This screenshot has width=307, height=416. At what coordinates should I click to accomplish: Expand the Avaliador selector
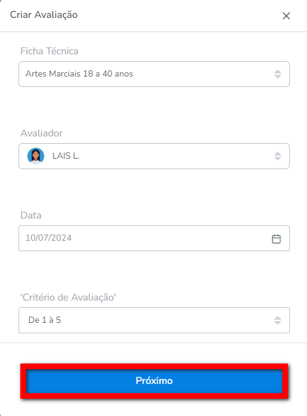(x=154, y=156)
